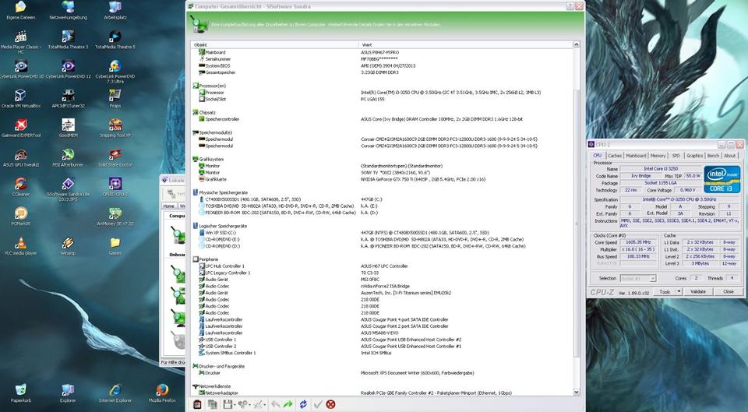This screenshot has width=748, height=412.
Task: Click the Intel Core i3 logo in CPU-Z
Action: [x=722, y=179]
